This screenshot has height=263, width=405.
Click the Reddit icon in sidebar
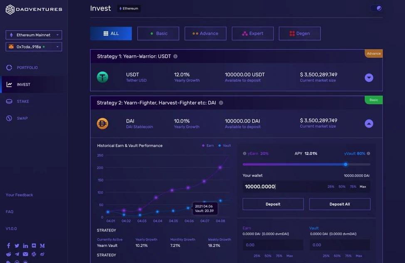coord(9,254)
